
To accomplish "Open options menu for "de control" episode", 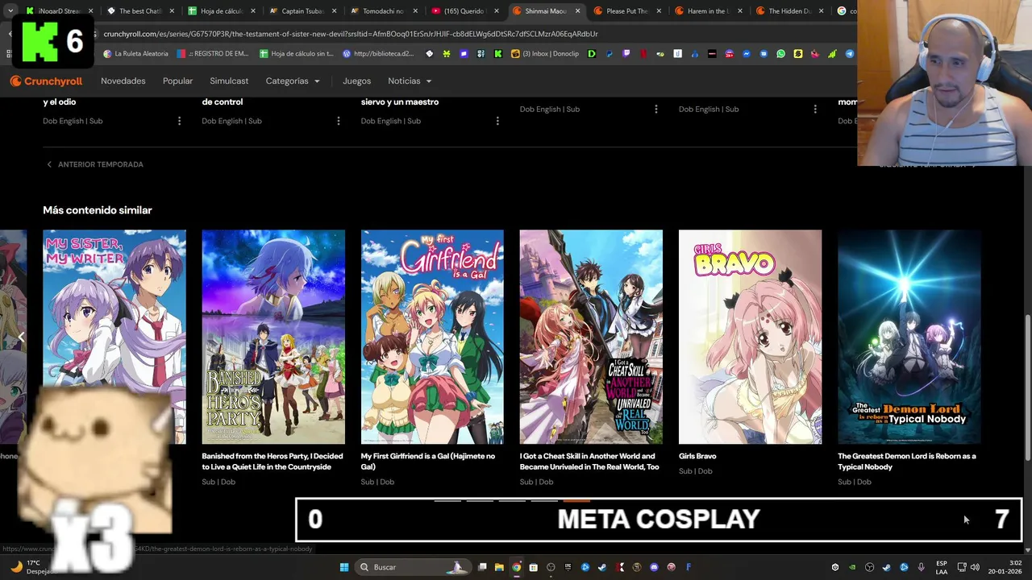I will 338,121.
